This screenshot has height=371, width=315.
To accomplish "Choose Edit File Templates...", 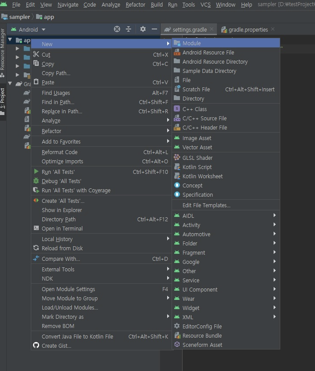I will [226, 205].
